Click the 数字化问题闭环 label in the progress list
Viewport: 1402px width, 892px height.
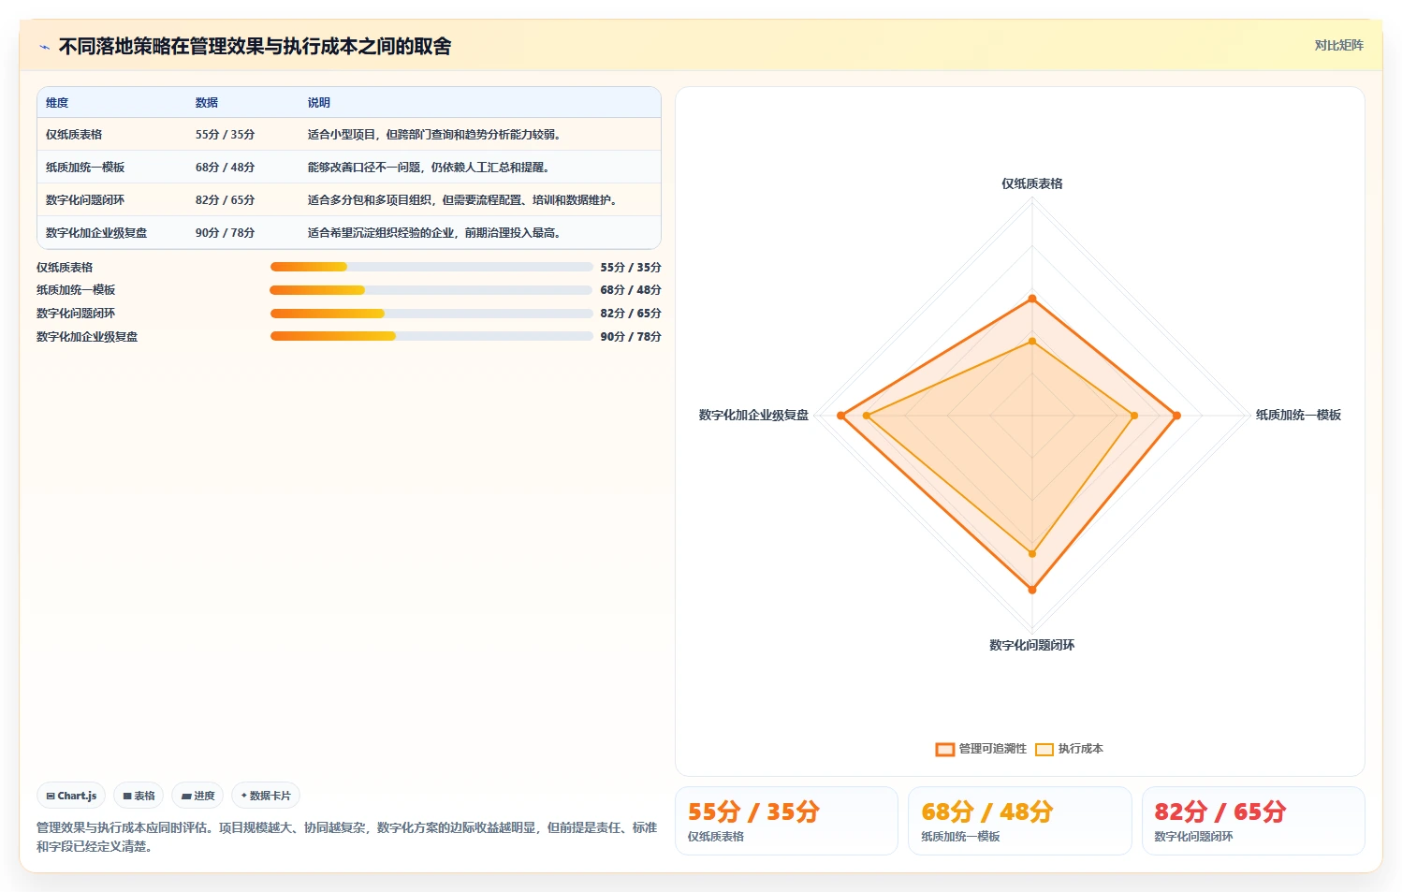tap(76, 314)
